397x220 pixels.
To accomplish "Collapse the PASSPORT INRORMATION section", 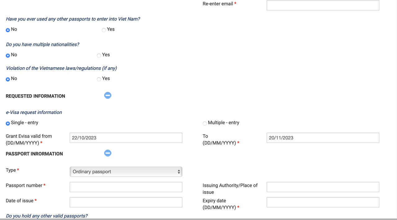I will [x=108, y=153].
